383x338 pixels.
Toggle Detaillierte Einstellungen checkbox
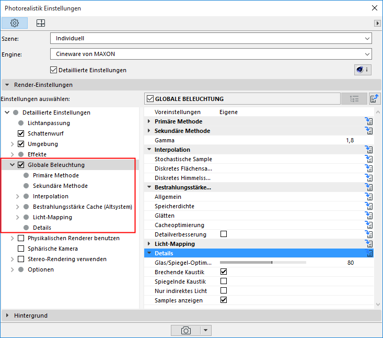[53, 70]
